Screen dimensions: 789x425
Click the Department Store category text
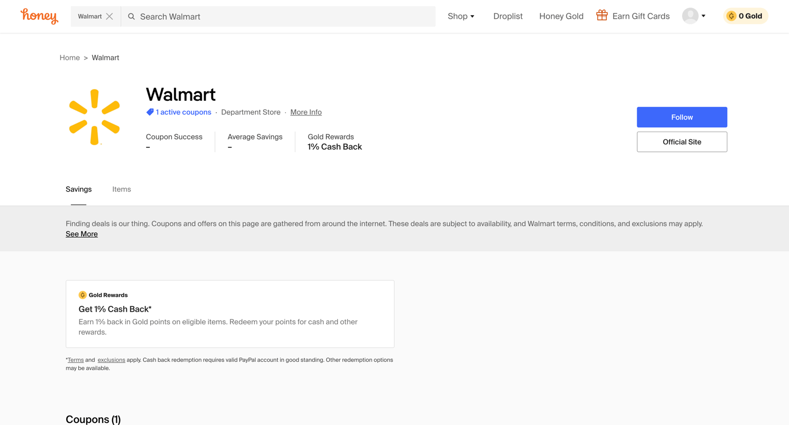pyautogui.click(x=250, y=112)
